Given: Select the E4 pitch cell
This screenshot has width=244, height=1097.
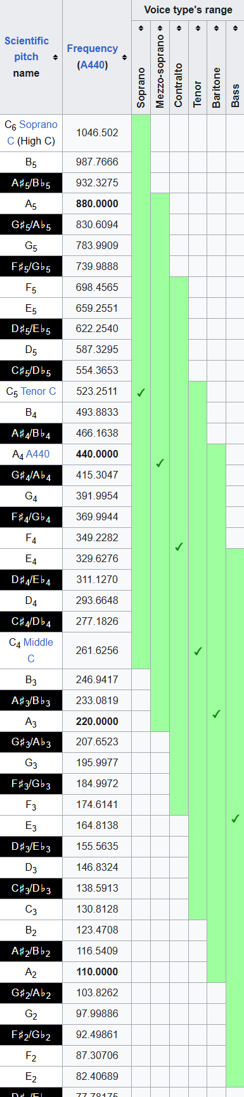Looking at the screenshot, I should 31,559.
